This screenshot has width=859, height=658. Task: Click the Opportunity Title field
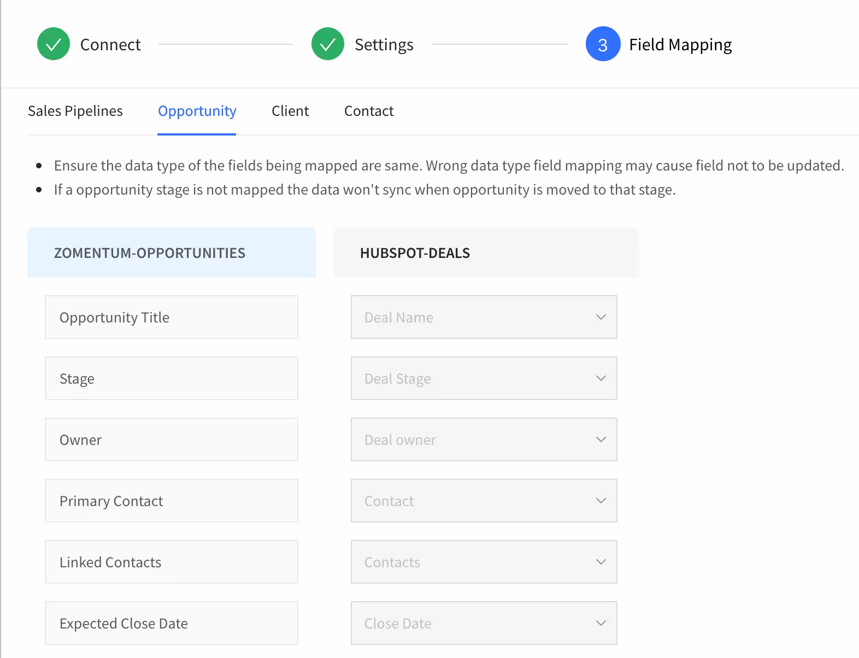pyautogui.click(x=172, y=317)
